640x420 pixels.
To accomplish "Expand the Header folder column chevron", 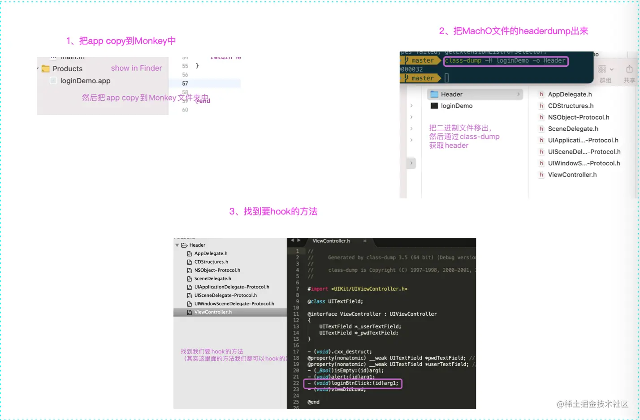I will pyautogui.click(x=518, y=94).
